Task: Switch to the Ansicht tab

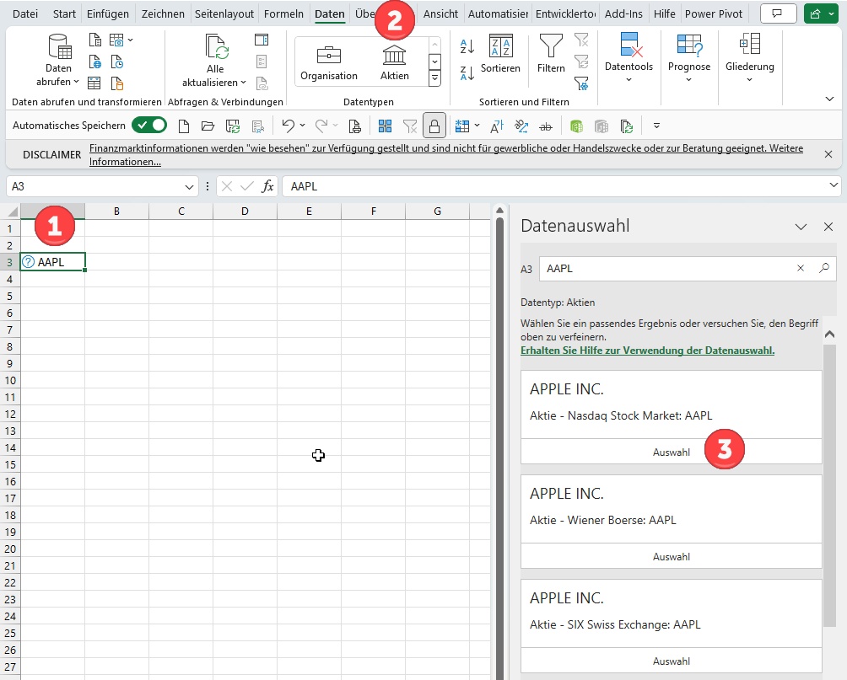Action: coord(440,14)
